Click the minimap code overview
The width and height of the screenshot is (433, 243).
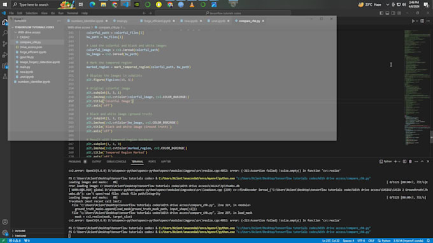(417, 88)
